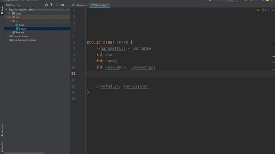
Task: Expand External Libraries node
Action: 6,36
